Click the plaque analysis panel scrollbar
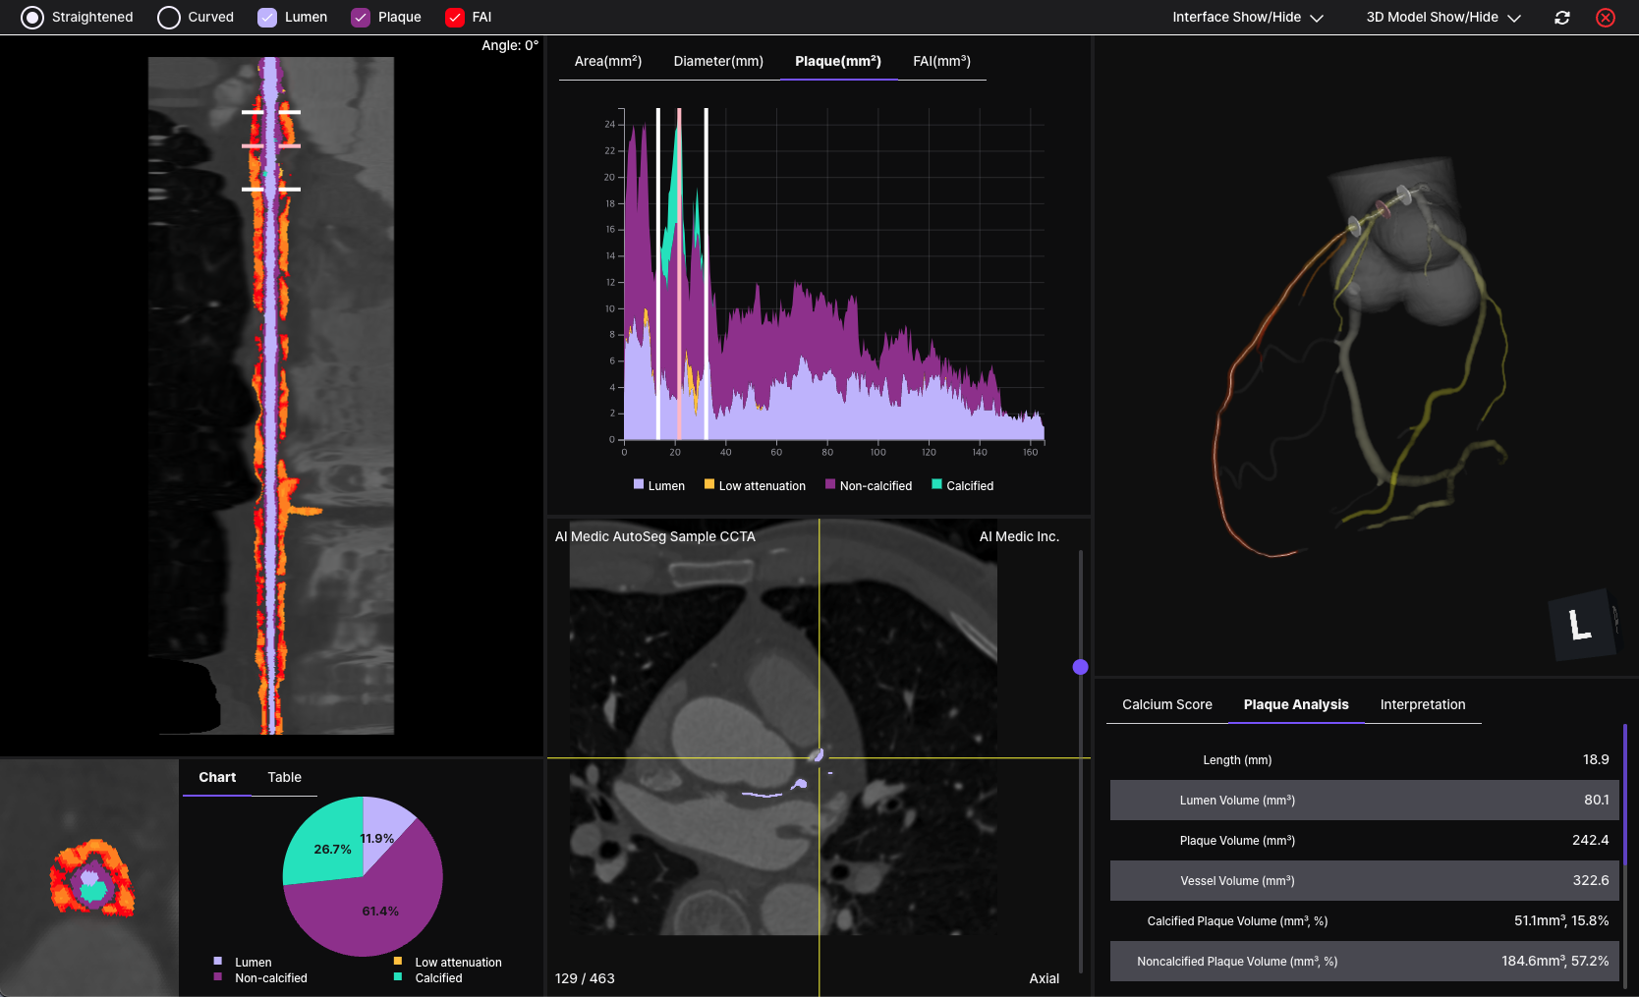The width and height of the screenshot is (1639, 997). pos(1625,795)
